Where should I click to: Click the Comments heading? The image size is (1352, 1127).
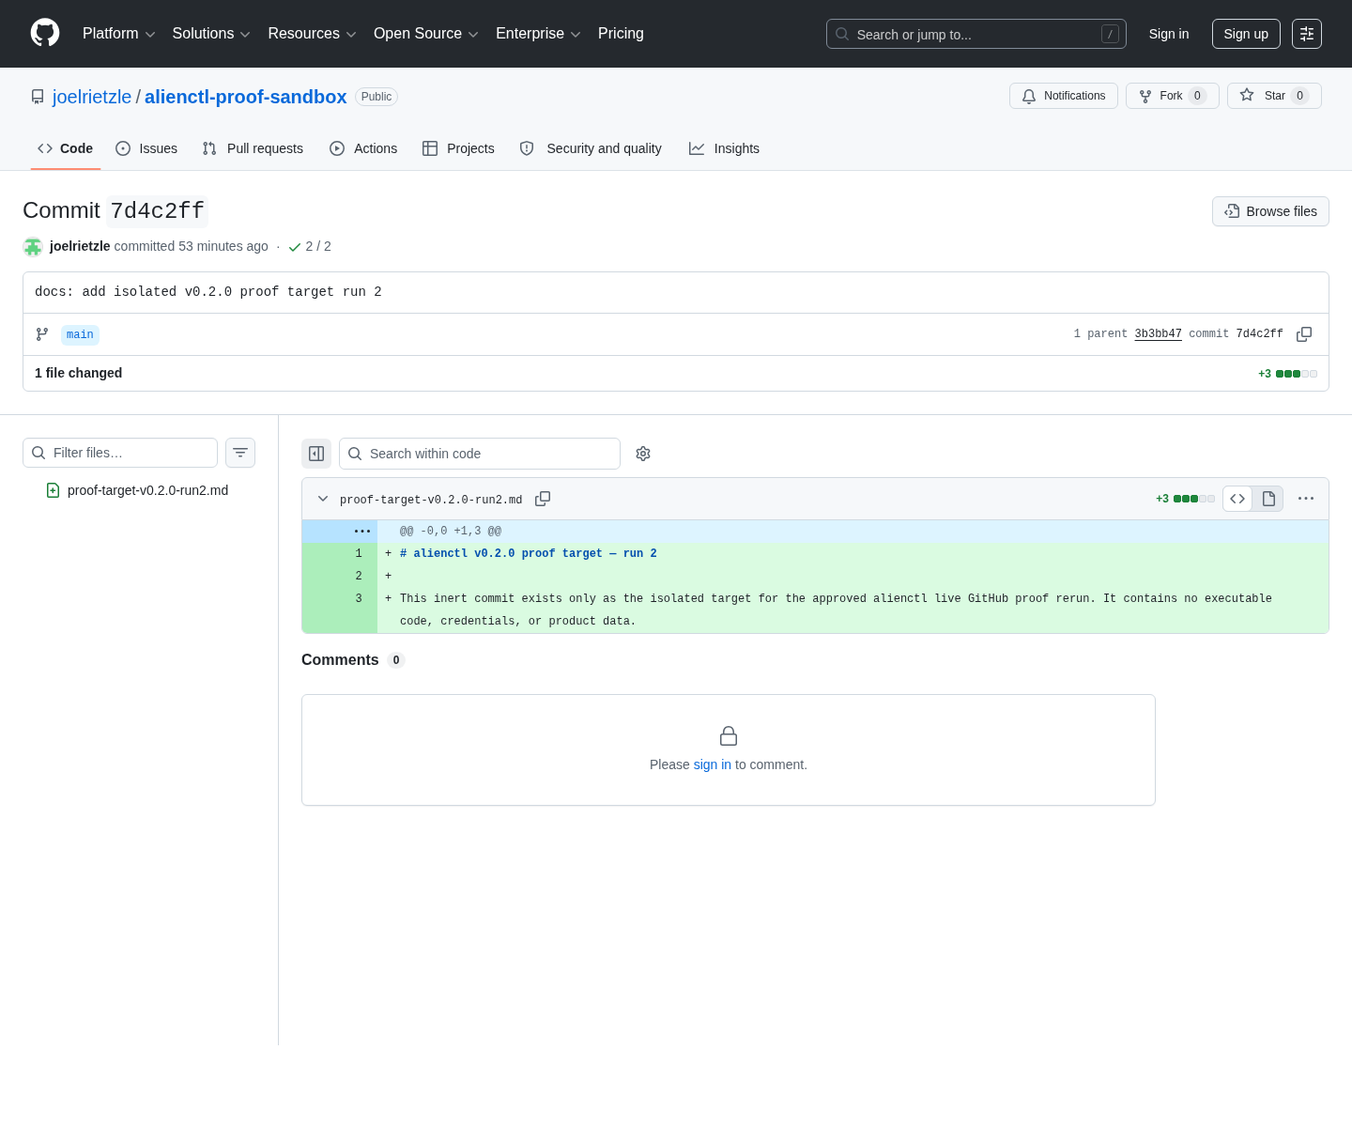click(340, 660)
